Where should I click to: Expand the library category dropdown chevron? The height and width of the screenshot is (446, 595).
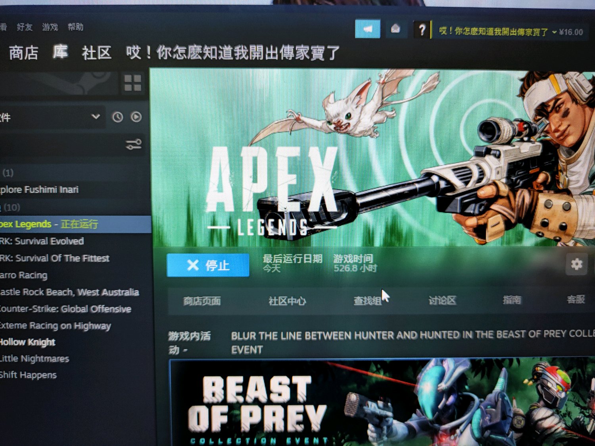(x=95, y=117)
